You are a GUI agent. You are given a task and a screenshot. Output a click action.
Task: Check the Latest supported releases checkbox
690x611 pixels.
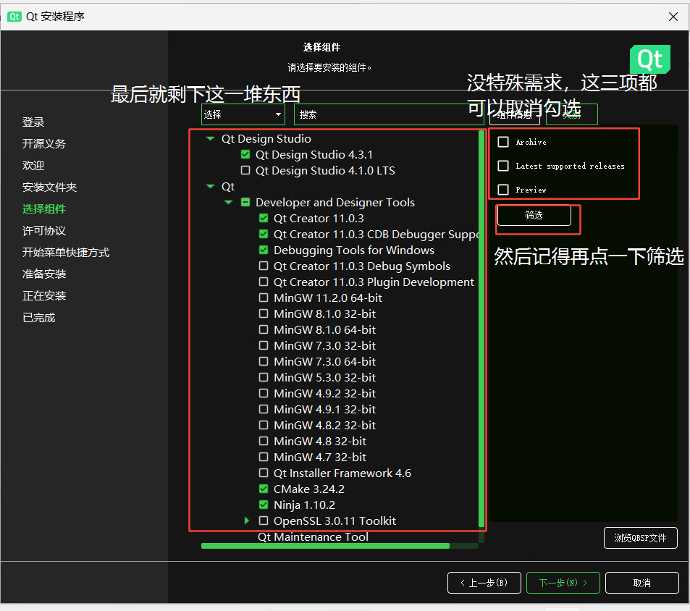pyautogui.click(x=503, y=165)
